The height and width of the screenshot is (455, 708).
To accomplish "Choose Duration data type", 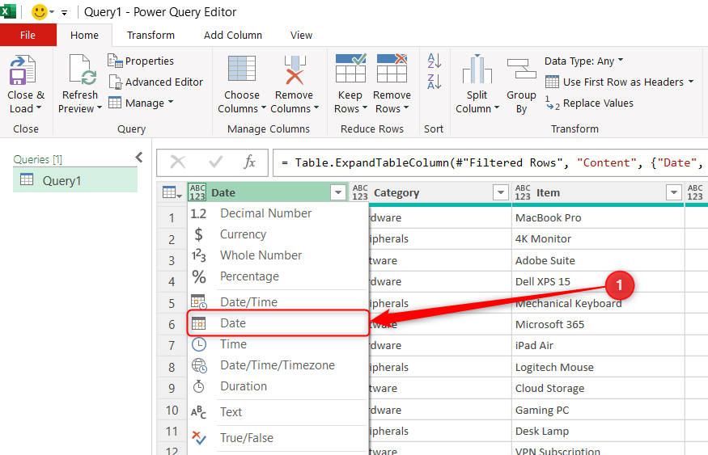I will (278, 386).
